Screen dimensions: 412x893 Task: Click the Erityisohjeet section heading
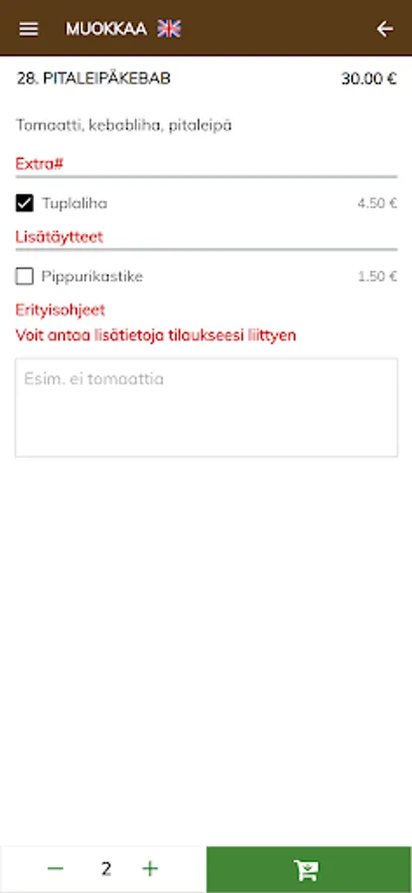[x=61, y=311]
